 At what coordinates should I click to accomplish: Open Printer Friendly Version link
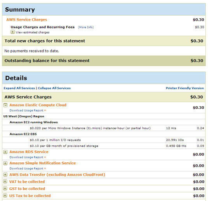click(x=185, y=88)
